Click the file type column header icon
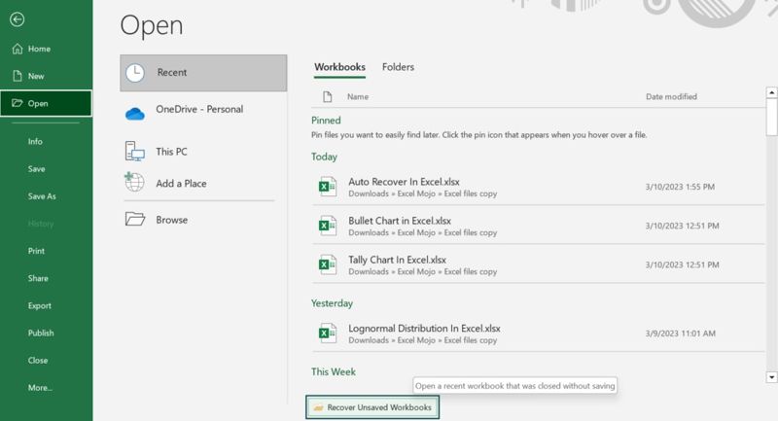 point(327,96)
